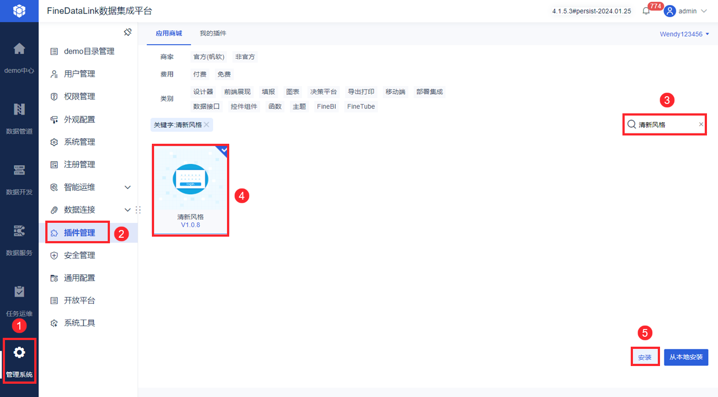Filter by 非官方 vendor
This screenshot has height=397, width=718.
[245, 57]
